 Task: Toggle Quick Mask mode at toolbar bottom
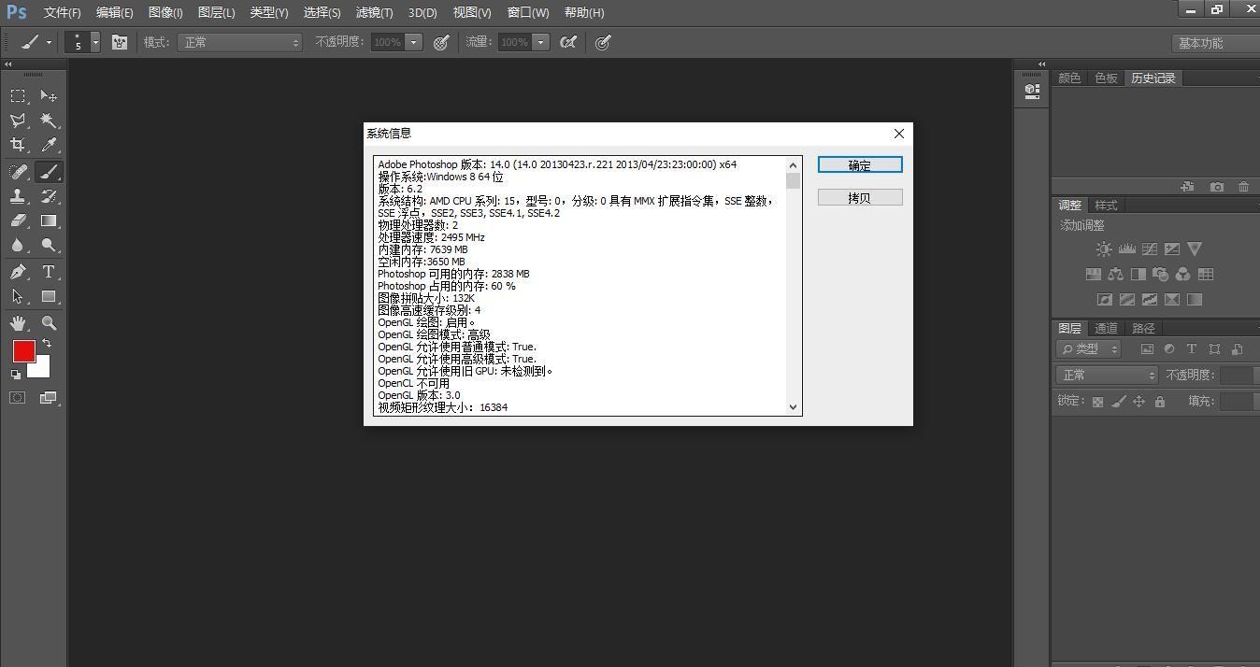click(17, 397)
